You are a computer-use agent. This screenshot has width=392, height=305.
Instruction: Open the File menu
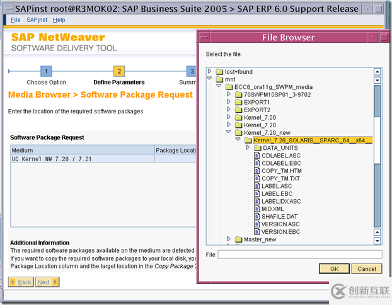click(x=16, y=20)
